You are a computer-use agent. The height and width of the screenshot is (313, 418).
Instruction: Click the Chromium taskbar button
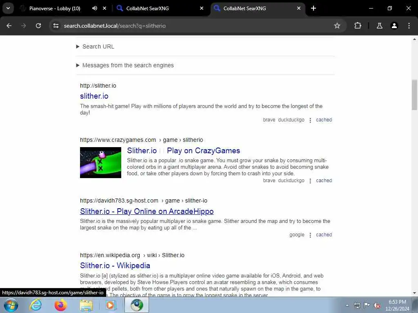[x=137, y=305]
